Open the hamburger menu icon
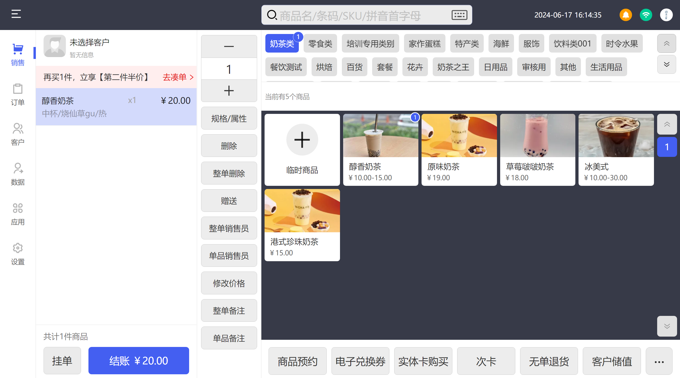The image size is (680, 378). [16, 14]
